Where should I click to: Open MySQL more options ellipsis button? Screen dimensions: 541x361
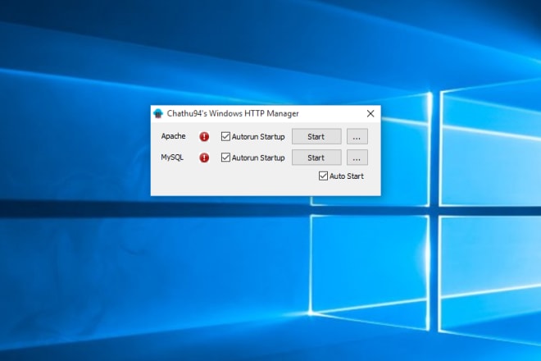click(x=357, y=158)
